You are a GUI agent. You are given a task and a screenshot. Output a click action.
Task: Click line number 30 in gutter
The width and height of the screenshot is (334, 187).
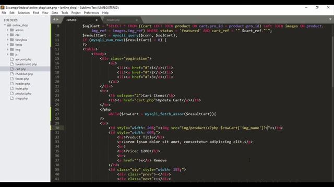coord(57,128)
